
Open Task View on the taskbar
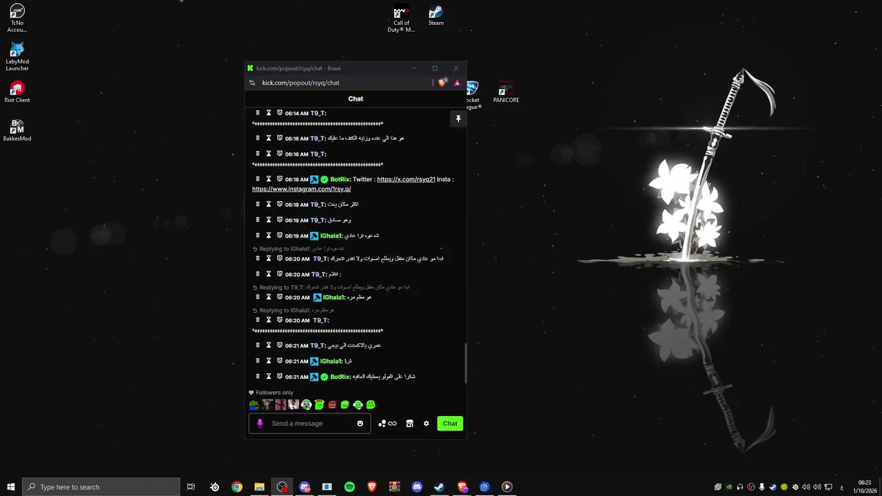coord(192,487)
